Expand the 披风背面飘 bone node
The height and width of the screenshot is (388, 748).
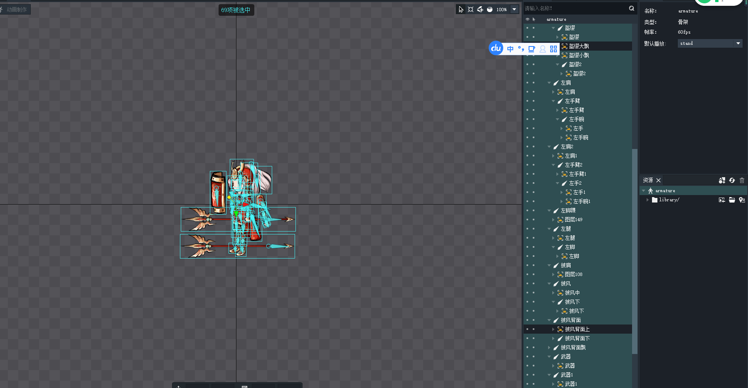click(x=549, y=348)
